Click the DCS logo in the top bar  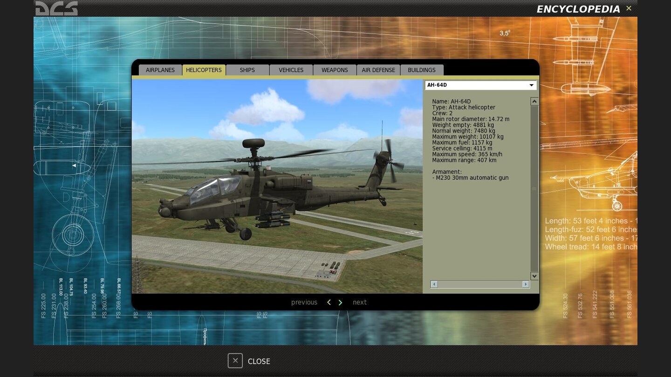click(x=56, y=8)
